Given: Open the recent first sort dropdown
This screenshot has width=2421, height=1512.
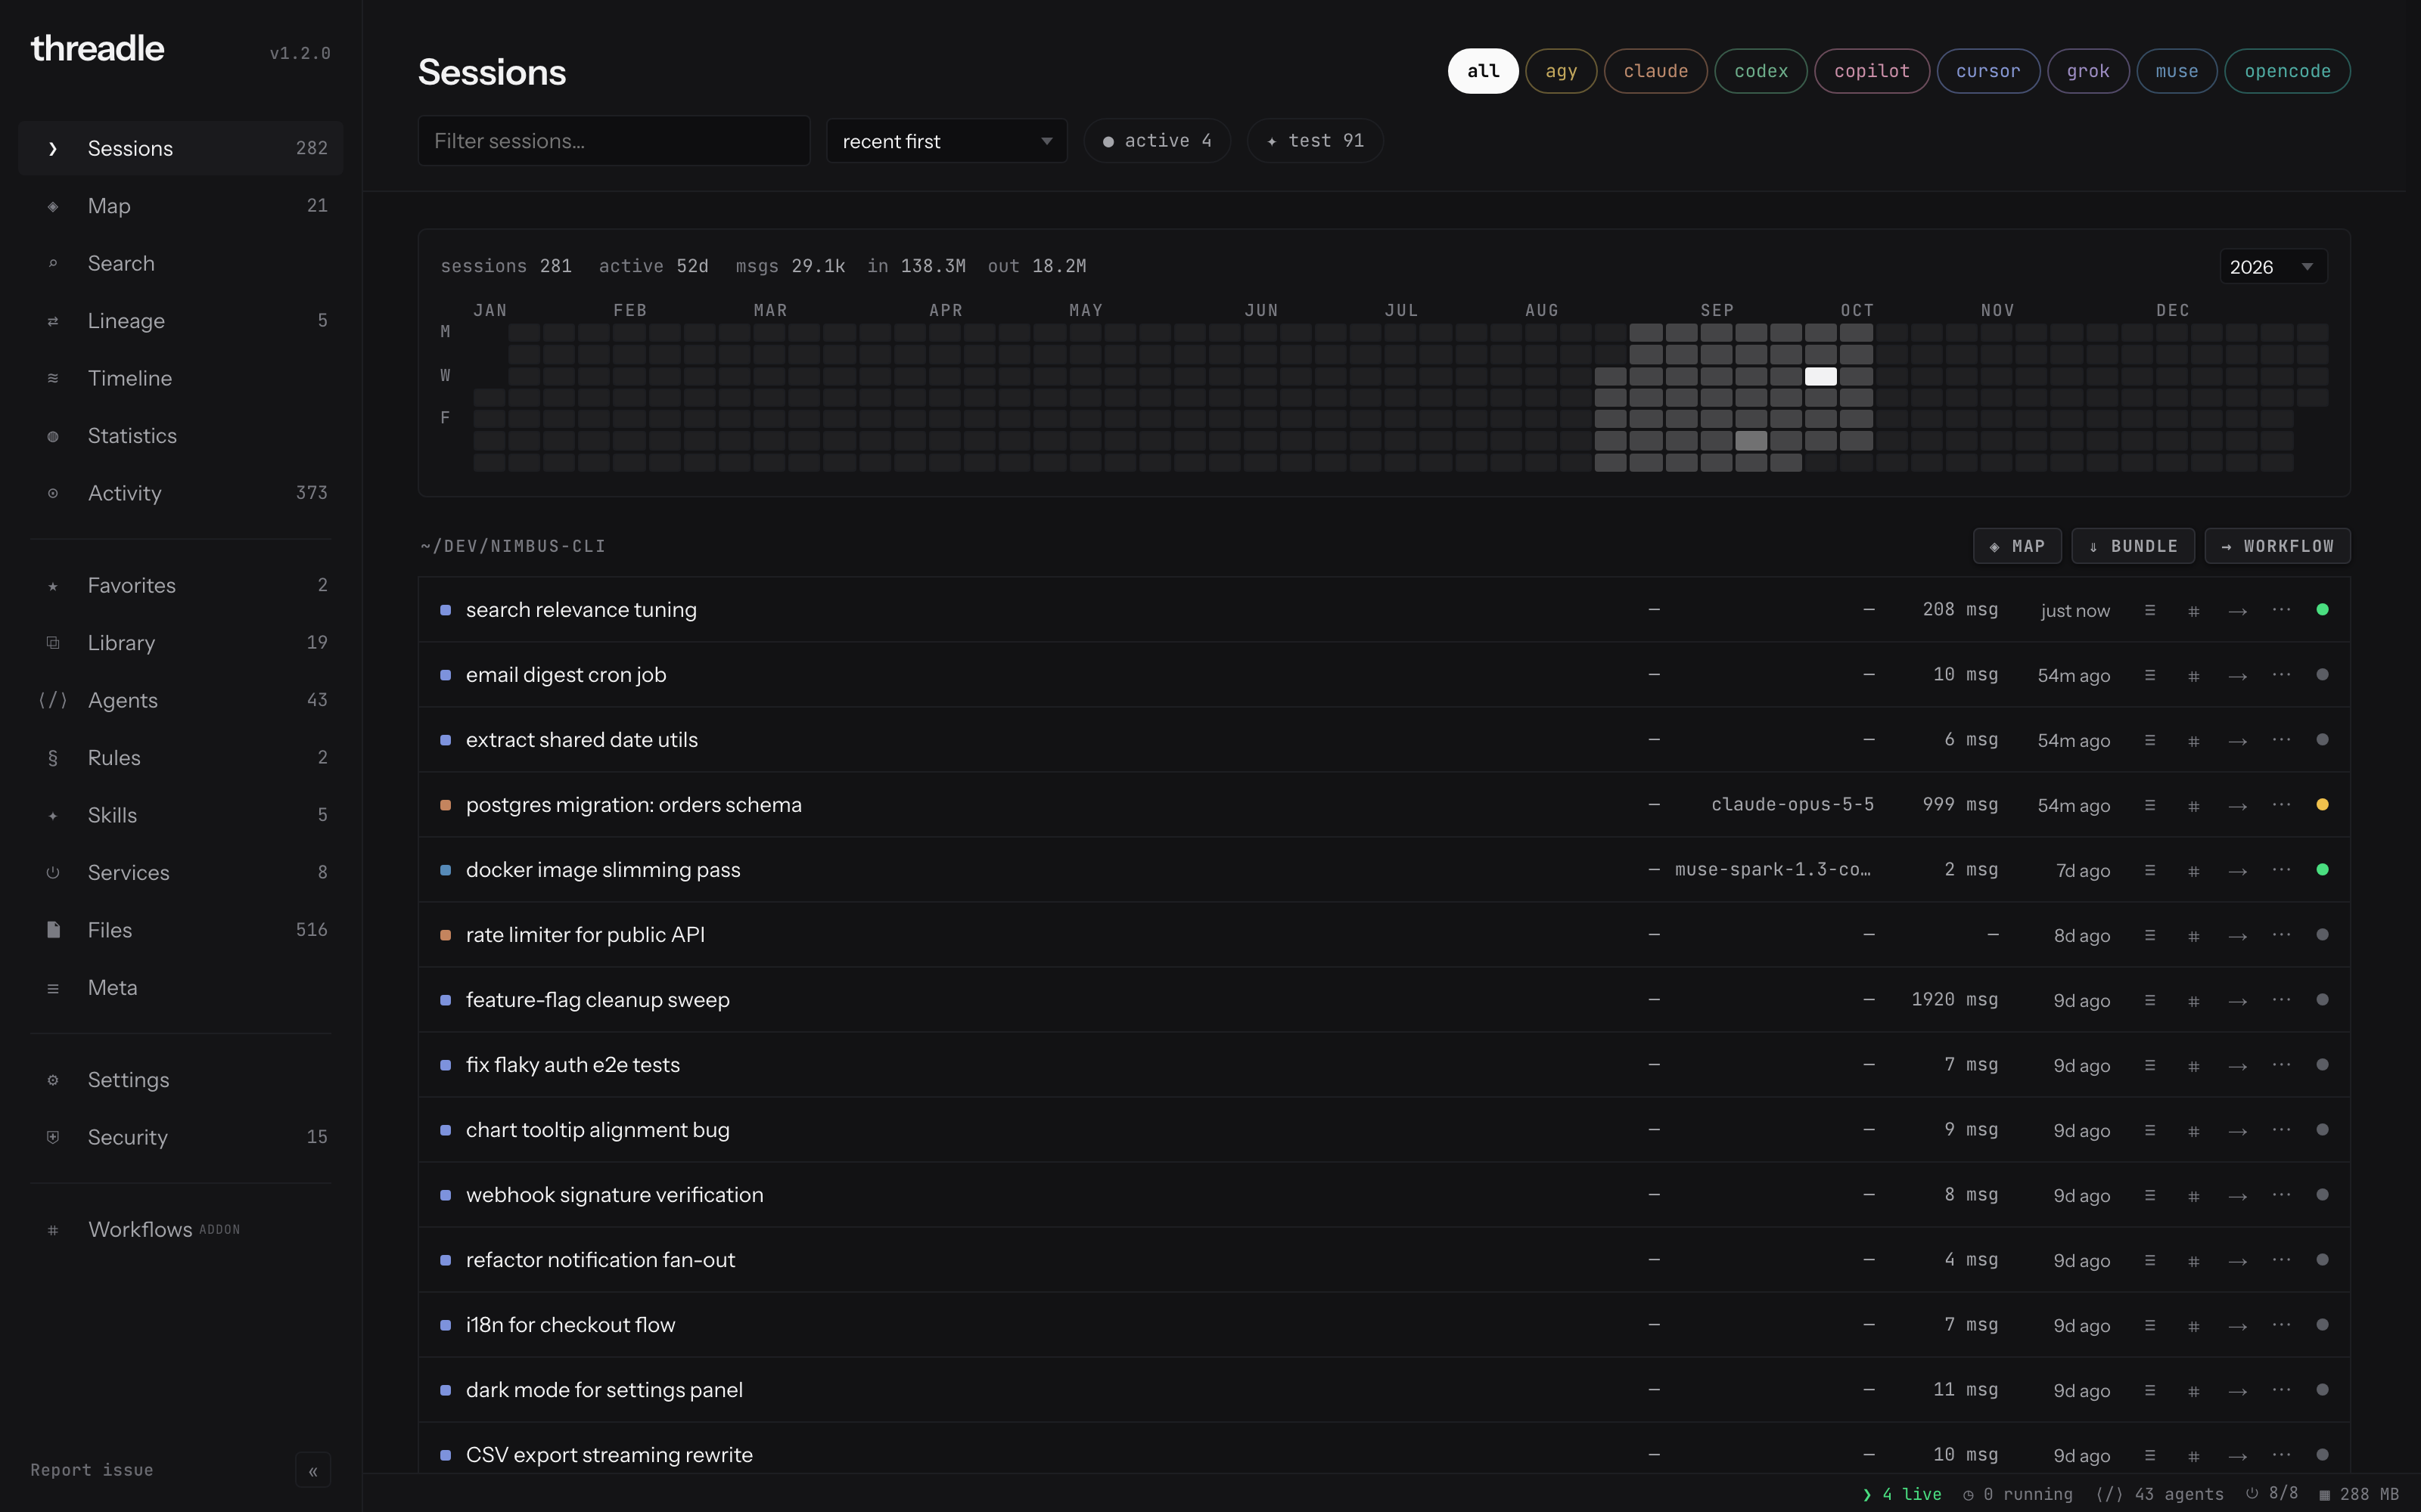Looking at the screenshot, I should coord(946,141).
